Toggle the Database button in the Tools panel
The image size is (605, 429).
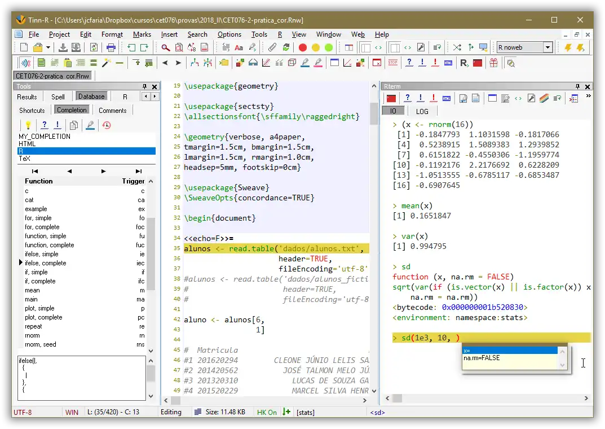91,97
